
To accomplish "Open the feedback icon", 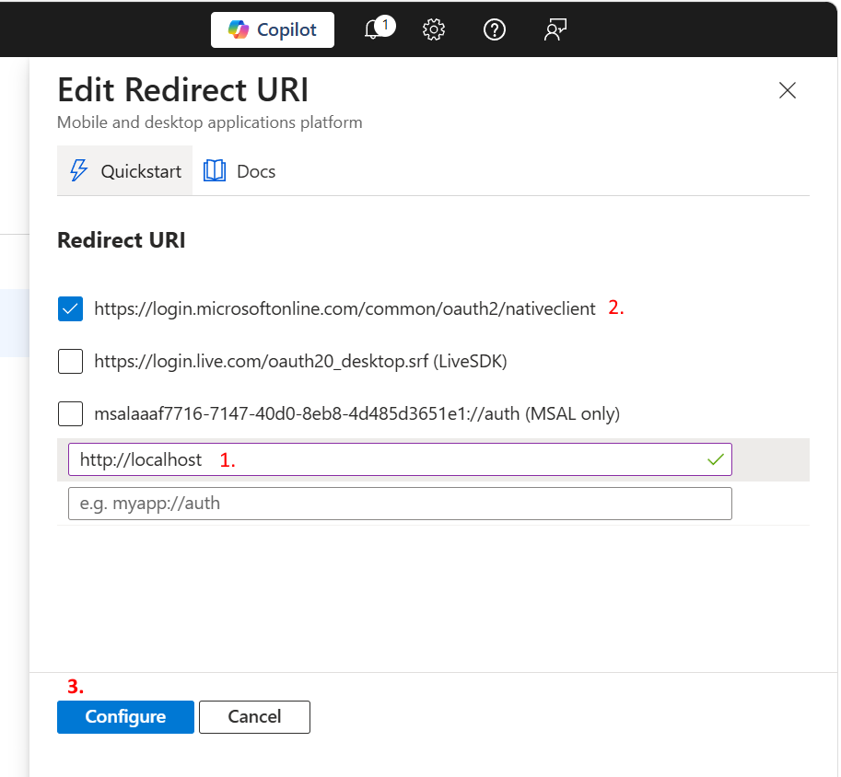I will pyautogui.click(x=555, y=29).
